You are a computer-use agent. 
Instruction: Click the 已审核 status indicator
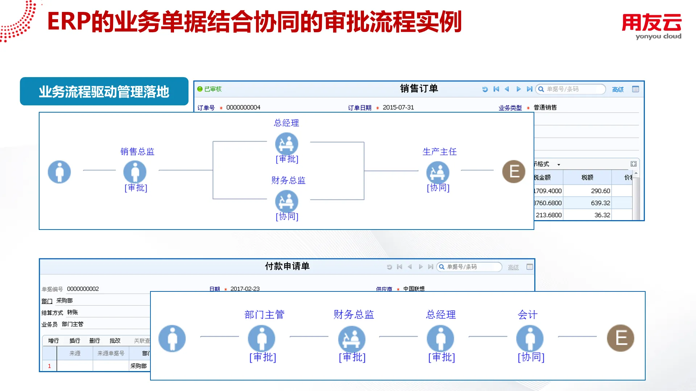point(210,89)
